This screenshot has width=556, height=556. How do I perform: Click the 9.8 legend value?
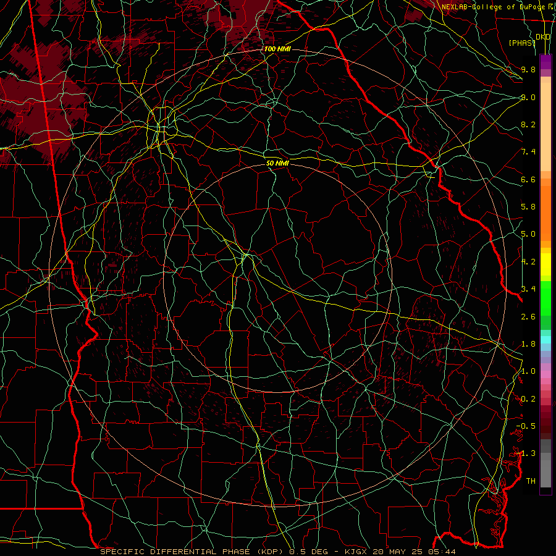(528, 69)
